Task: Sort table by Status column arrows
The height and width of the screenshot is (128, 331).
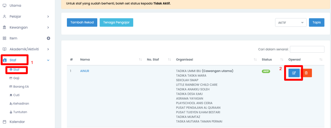Action: [x=282, y=59]
